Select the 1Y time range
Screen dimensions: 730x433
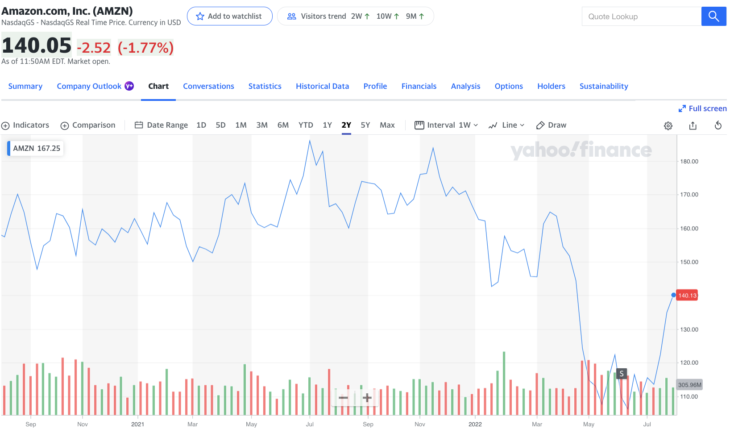[327, 125]
